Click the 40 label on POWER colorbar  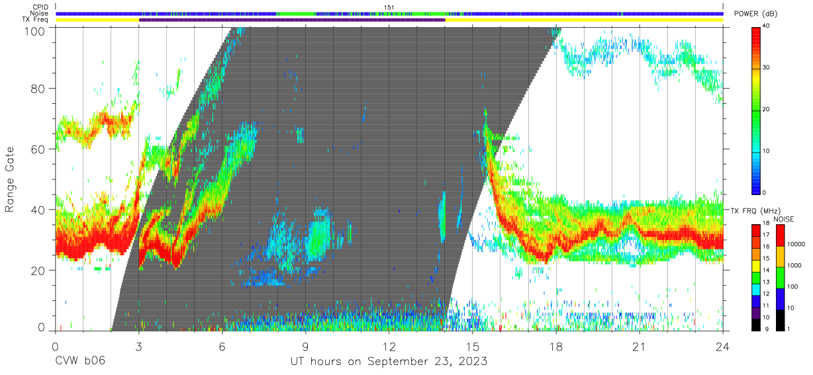(767, 26)
